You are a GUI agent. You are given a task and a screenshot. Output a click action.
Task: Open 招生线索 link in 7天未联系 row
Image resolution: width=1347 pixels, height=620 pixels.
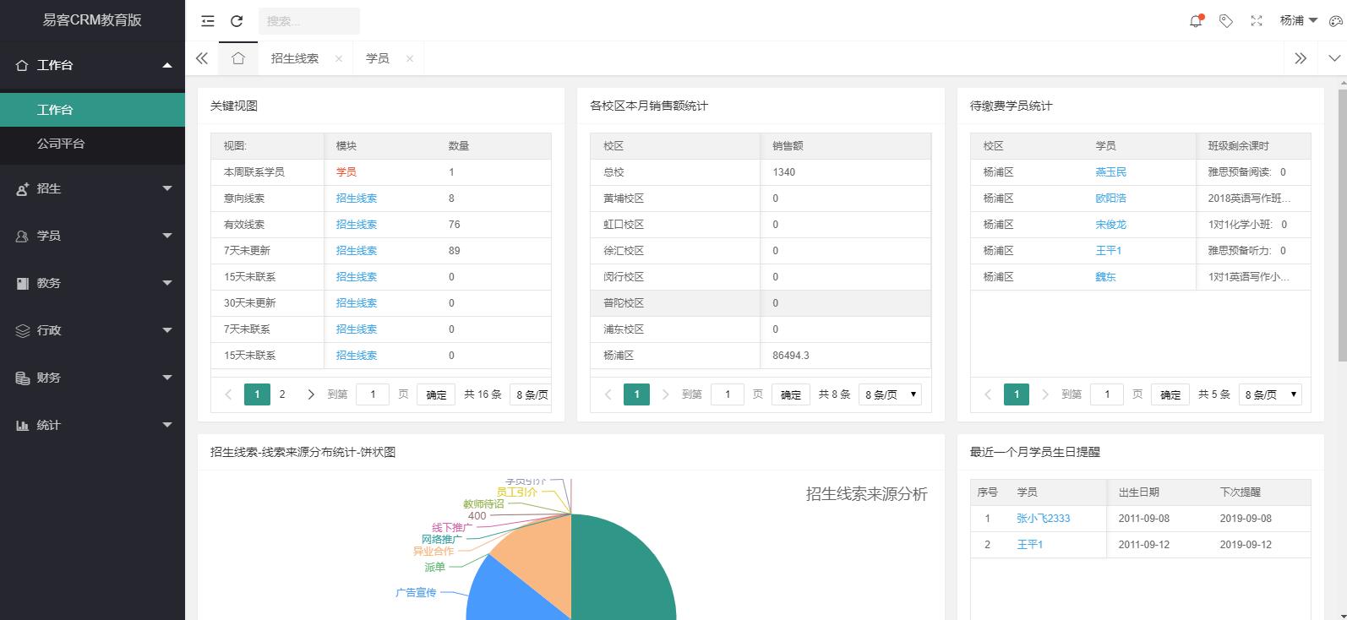[357, 329]
